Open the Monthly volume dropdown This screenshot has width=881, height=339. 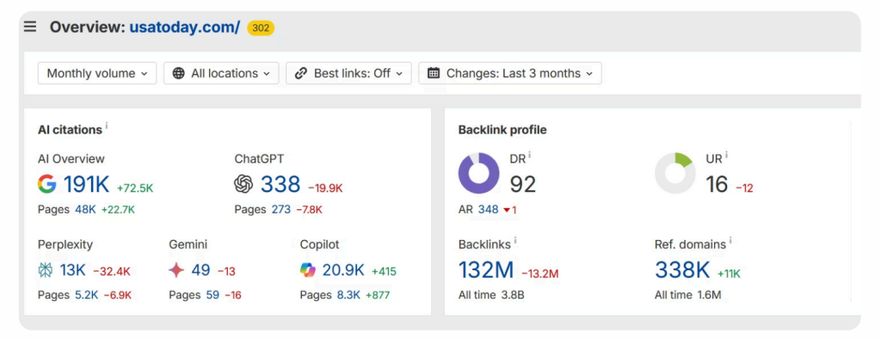97,73
